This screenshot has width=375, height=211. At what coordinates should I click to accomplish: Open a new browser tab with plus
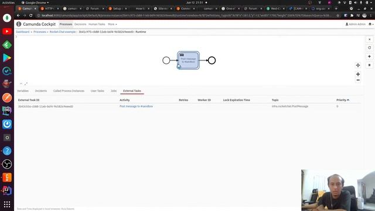coord(336,8)
